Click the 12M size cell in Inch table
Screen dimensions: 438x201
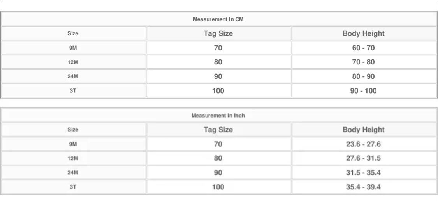pyautogui.click(x=73, y=158)
